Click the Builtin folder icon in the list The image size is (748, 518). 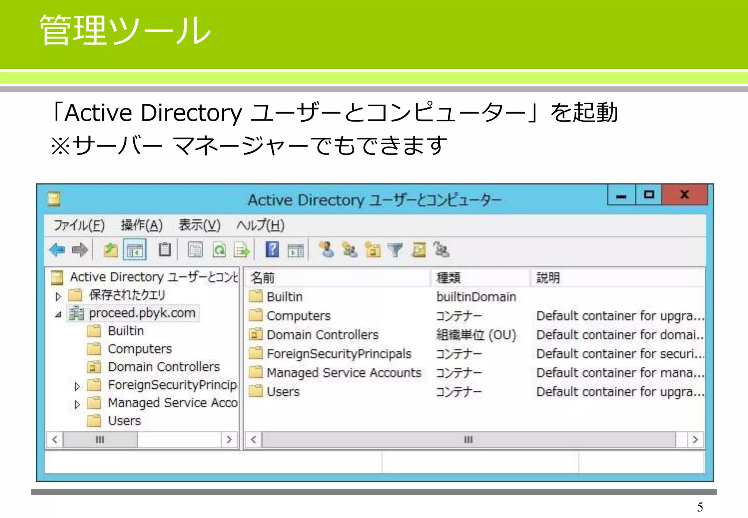pyautogui.click(x=256, y=296)
